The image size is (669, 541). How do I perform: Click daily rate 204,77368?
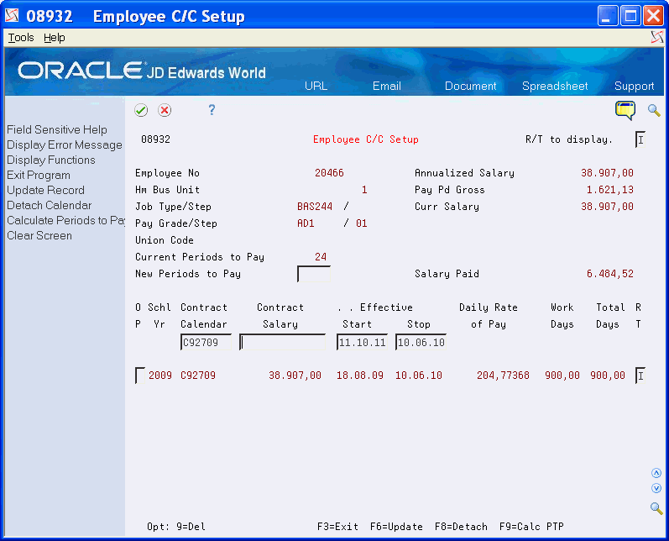(503, 376)
